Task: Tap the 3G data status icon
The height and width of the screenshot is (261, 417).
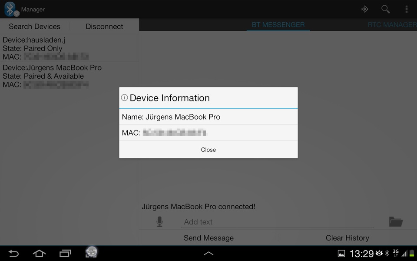Action: (396, 253)
